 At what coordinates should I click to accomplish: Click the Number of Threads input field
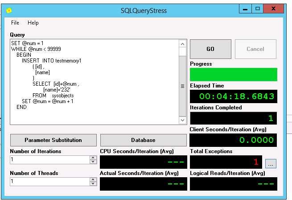[50, 182]
